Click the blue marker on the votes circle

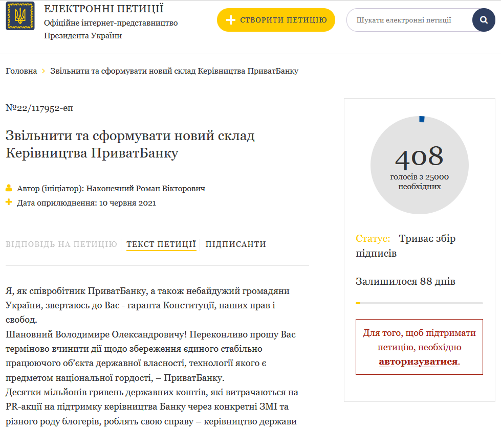(x=422, y=119)
